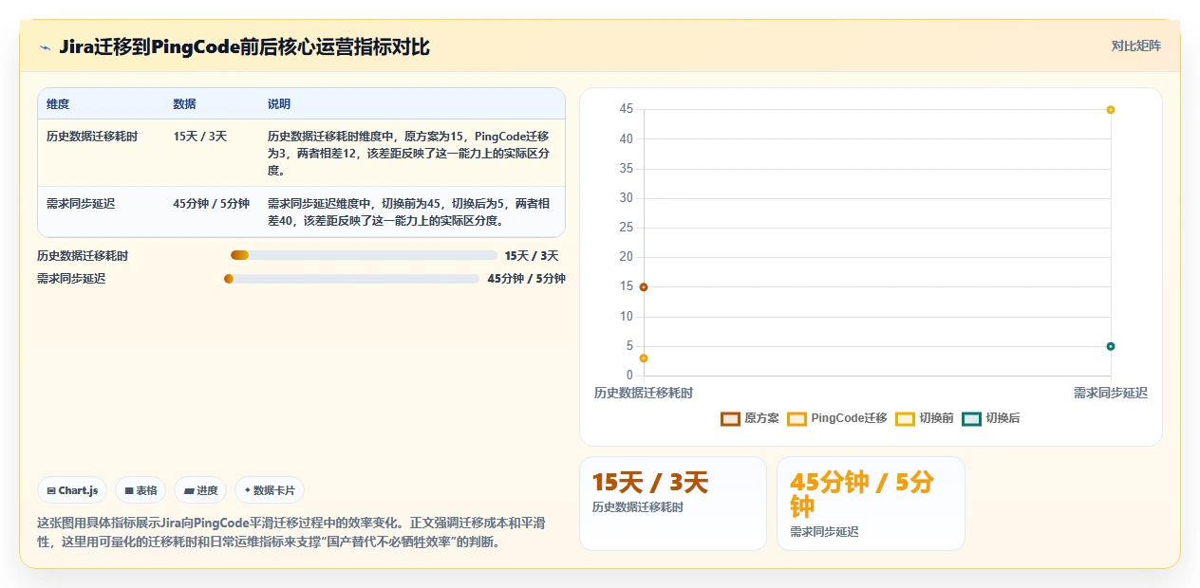The image size is (1200, 588).
Task: Click the 数据 column header
Action: click(184, 104)
